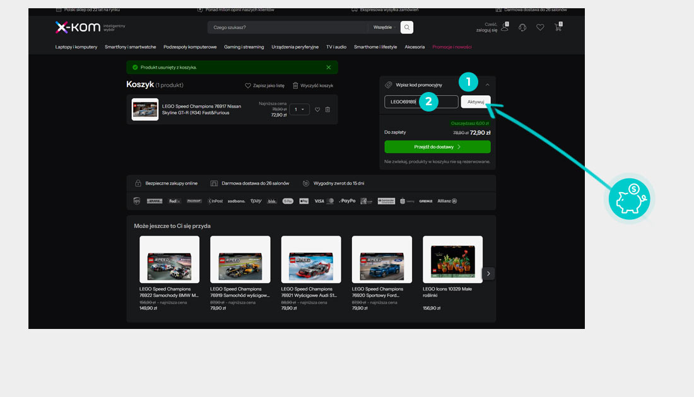Collapse the promo code section
Screen dimensions: 694x397
tap(487, 85)
